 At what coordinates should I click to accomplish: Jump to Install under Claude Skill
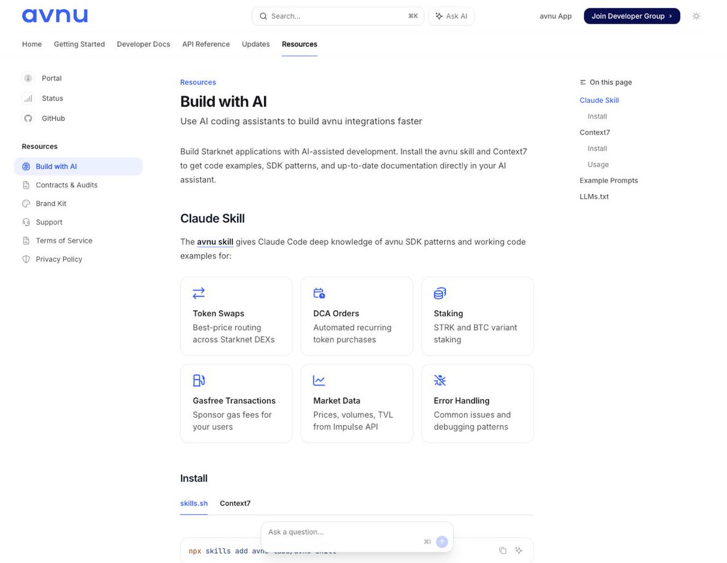pos(597,116)
